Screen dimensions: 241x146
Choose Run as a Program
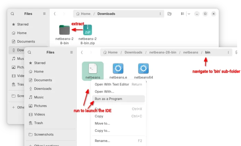[x=108, y=99]
